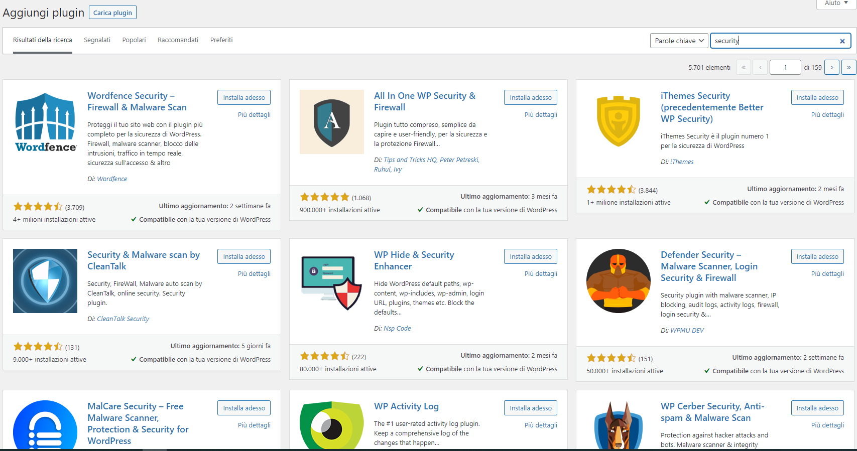The image size is (857, 451).
Task: Click the MalCare Security padlock icon
Action: tap(45, 426)
